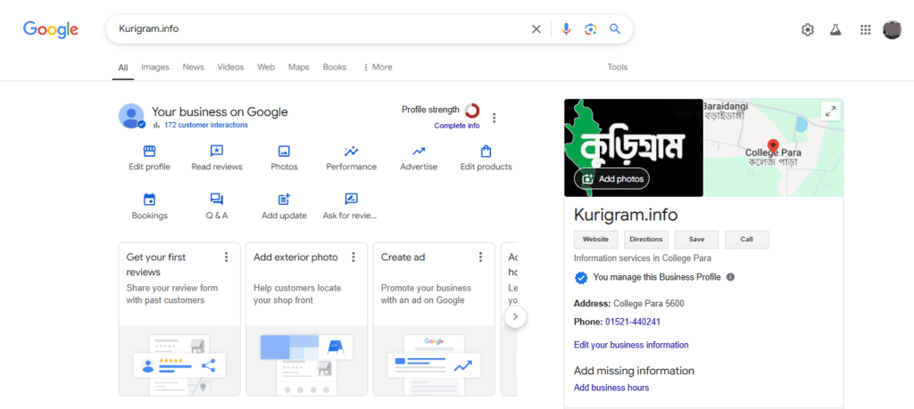The image size is (914, 409).
Task: Click phone number 01521-440241
Action: click(x=633, y=322)
